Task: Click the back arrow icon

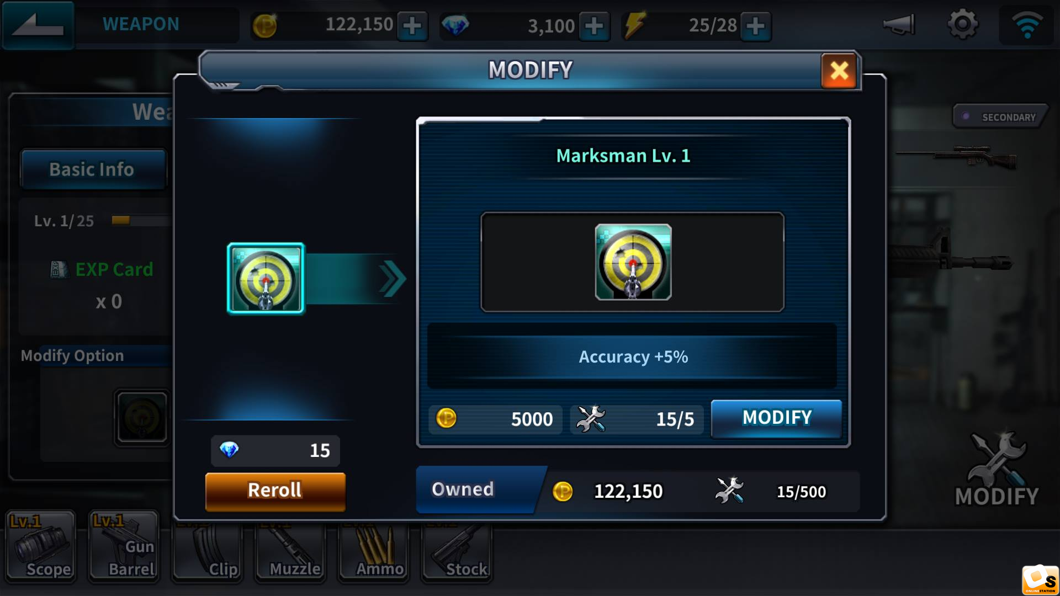Action: 38,25
